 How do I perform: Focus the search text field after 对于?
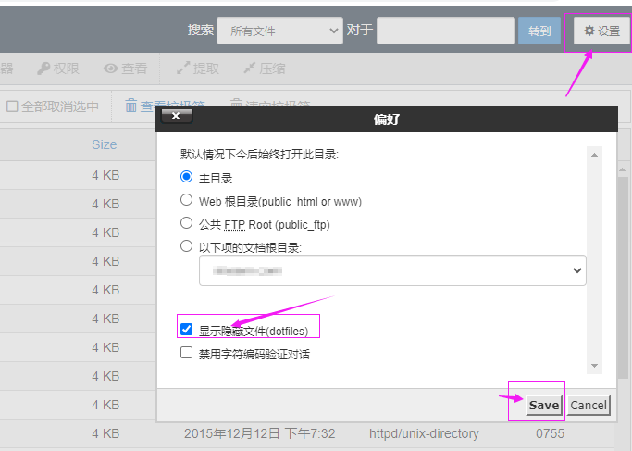[446, 31]
